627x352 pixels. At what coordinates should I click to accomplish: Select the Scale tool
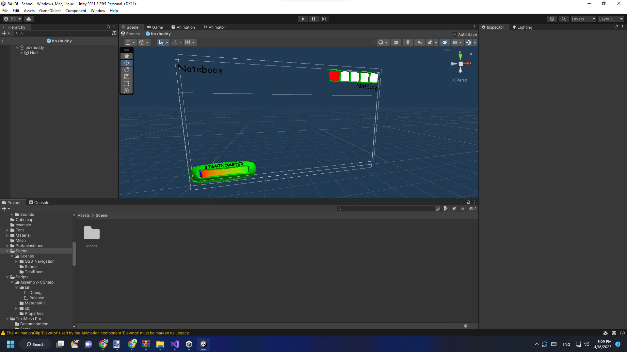(x=127, y=77)
